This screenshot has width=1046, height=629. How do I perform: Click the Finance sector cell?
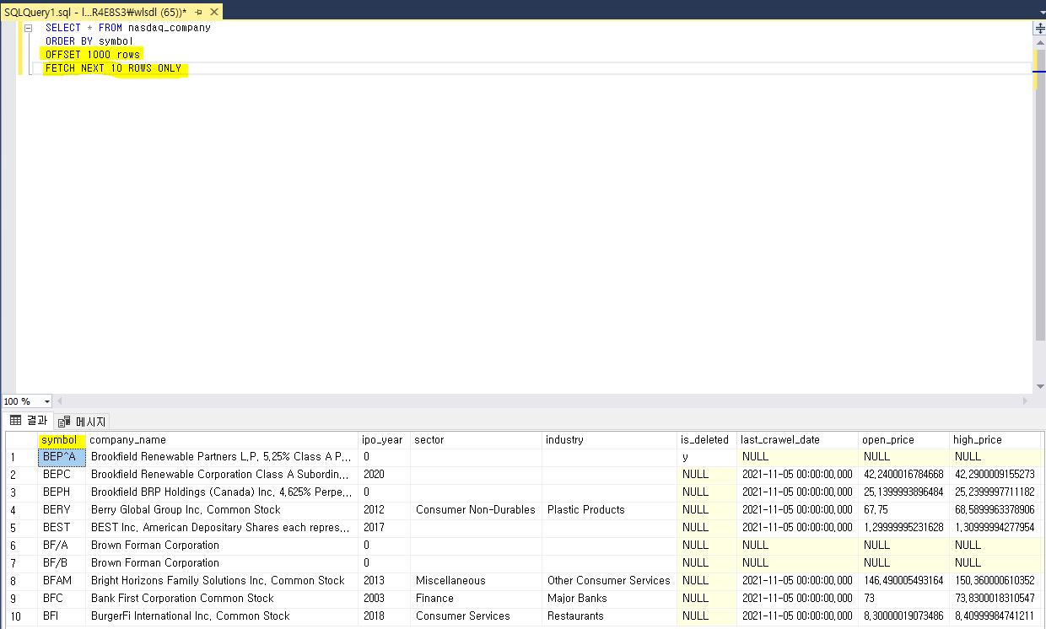pyautogui.click(x=477, y=599)
